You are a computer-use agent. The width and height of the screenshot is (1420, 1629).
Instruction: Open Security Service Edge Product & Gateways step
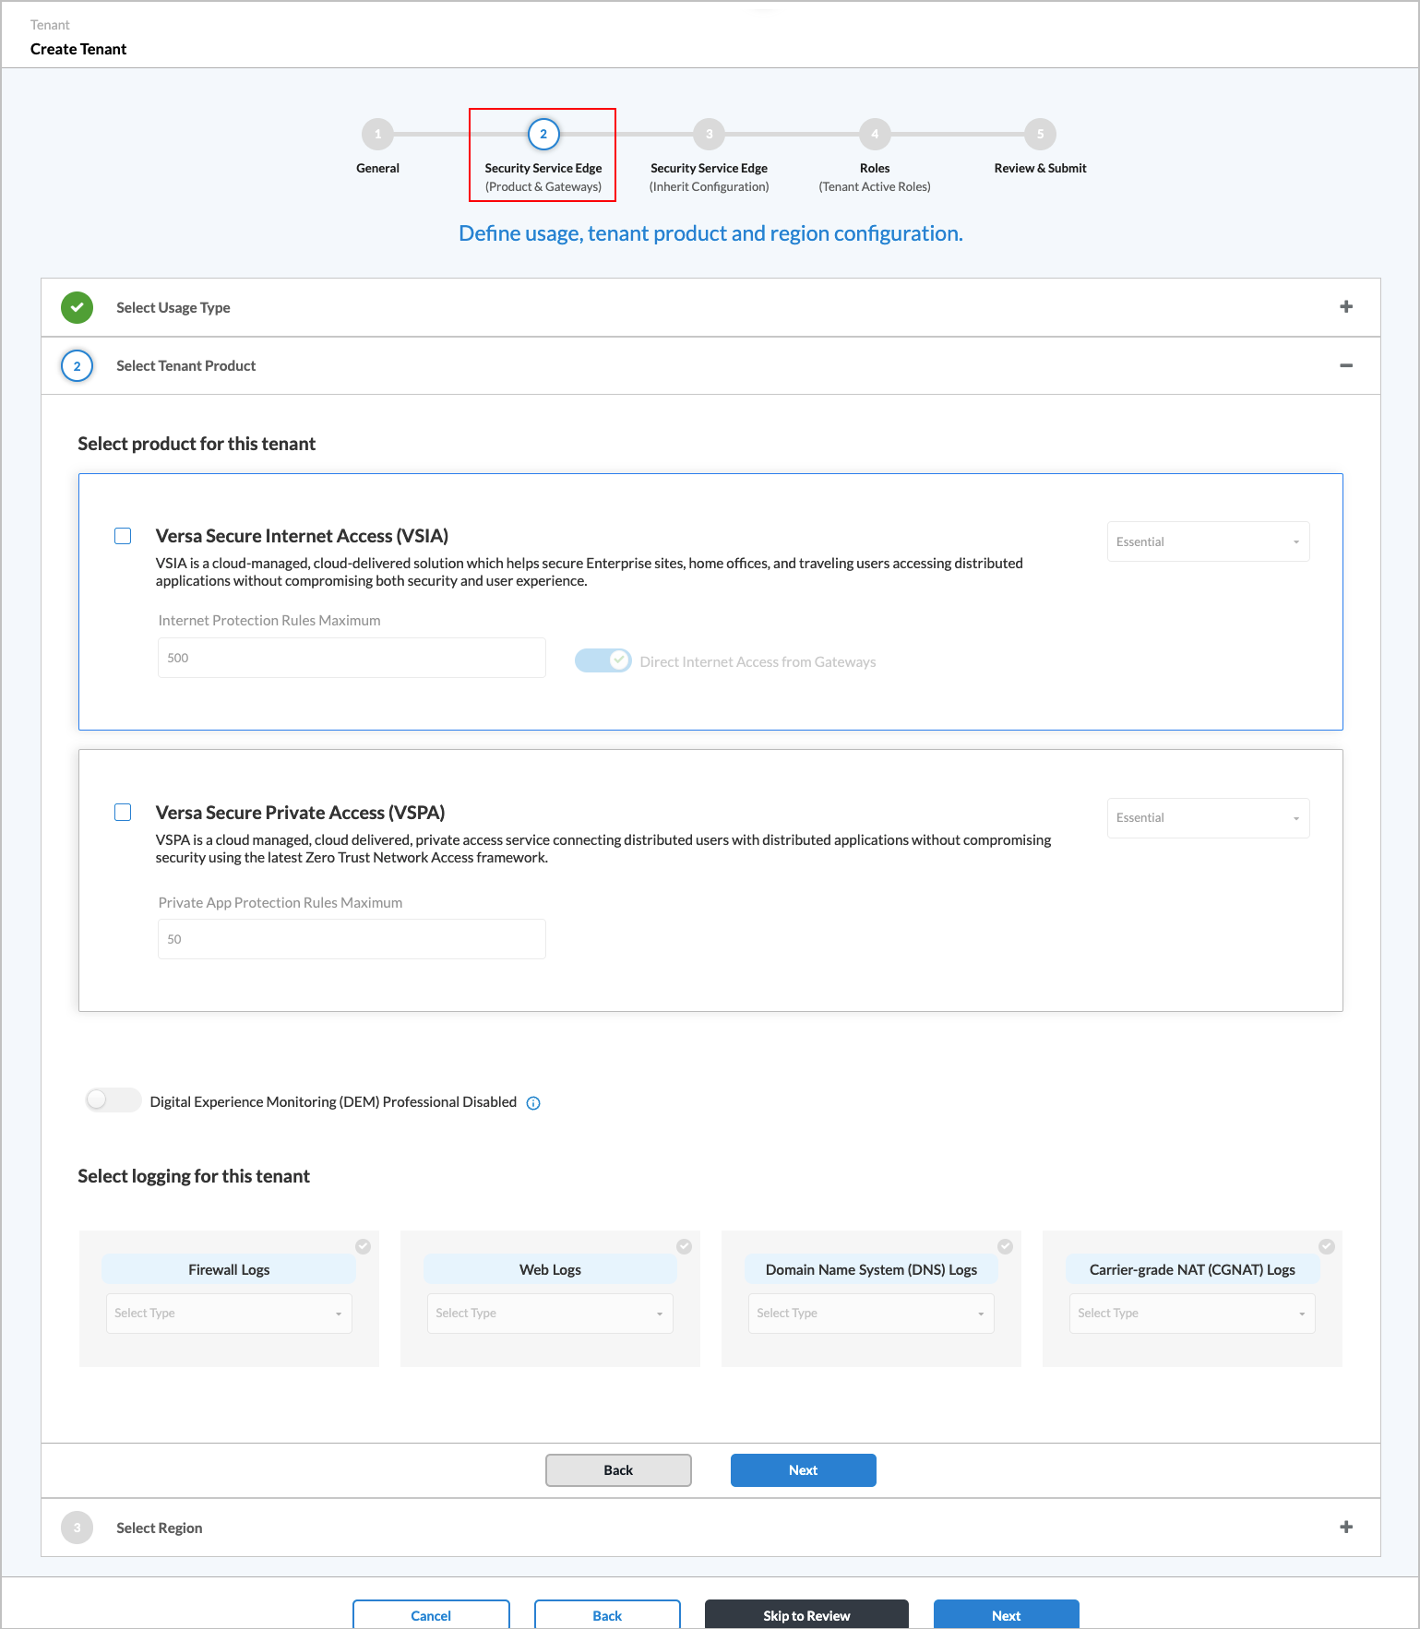(x=543, y=177)
